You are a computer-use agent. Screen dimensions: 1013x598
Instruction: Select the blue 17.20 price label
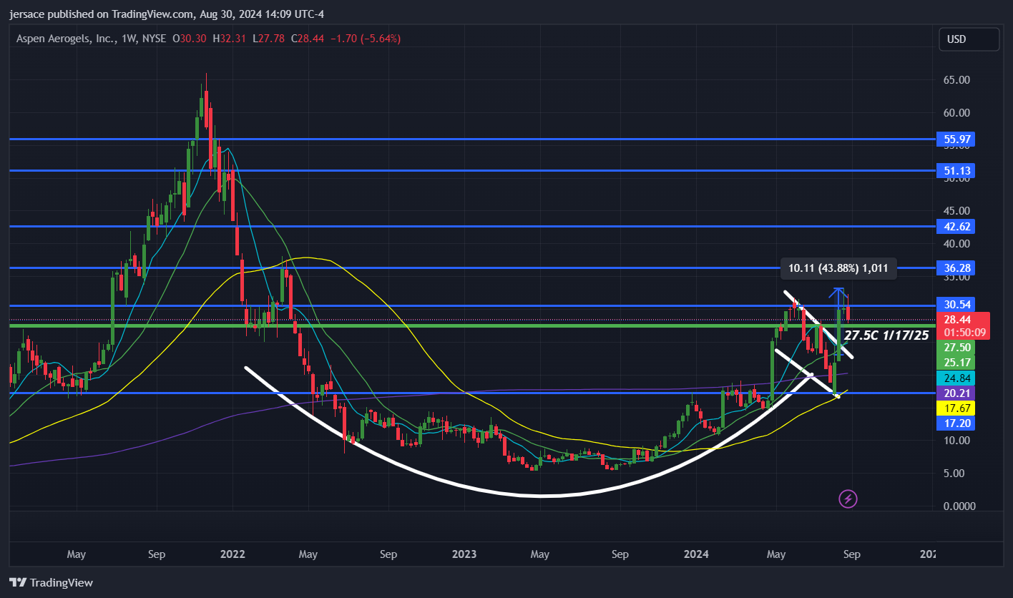pyautogui.click(x=955, y=423)
